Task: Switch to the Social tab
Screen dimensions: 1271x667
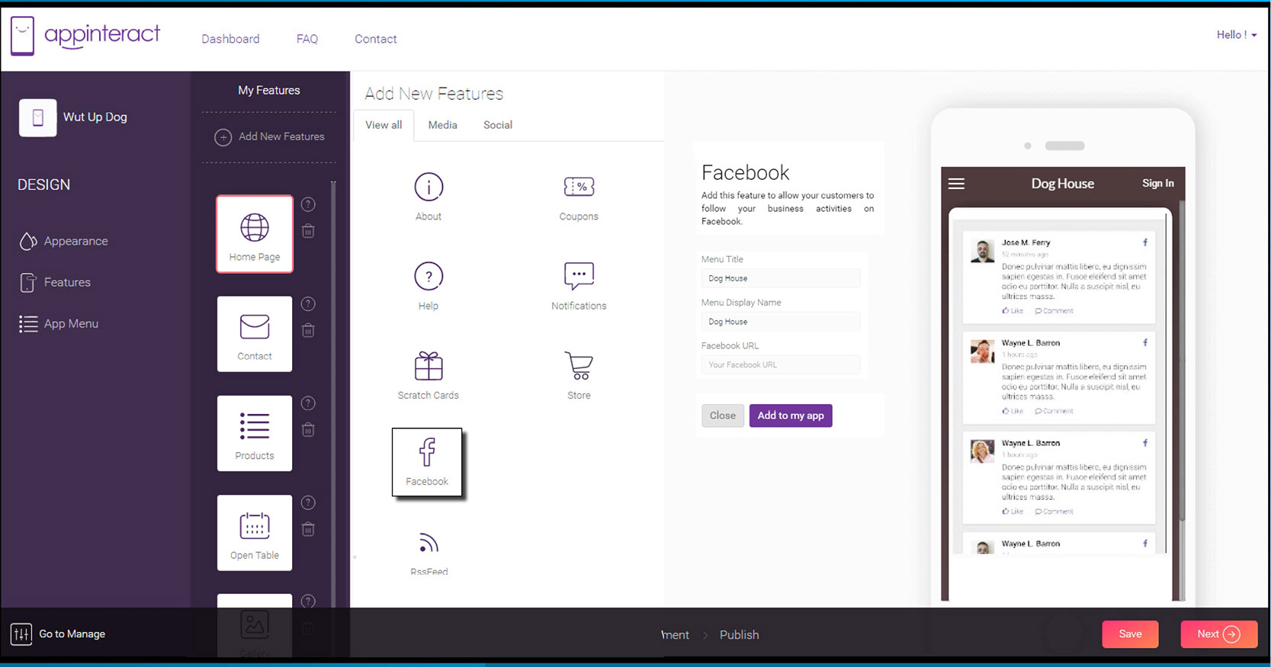Action: 498,125
